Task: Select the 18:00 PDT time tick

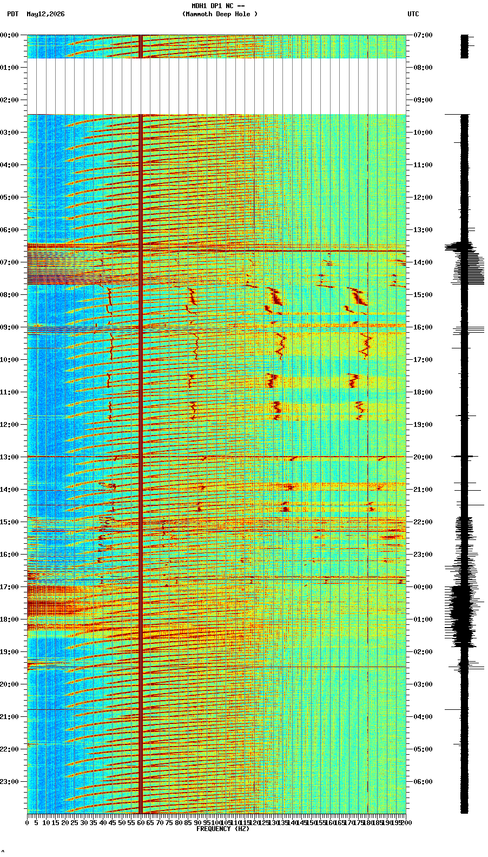Action: tap(9, 619)
